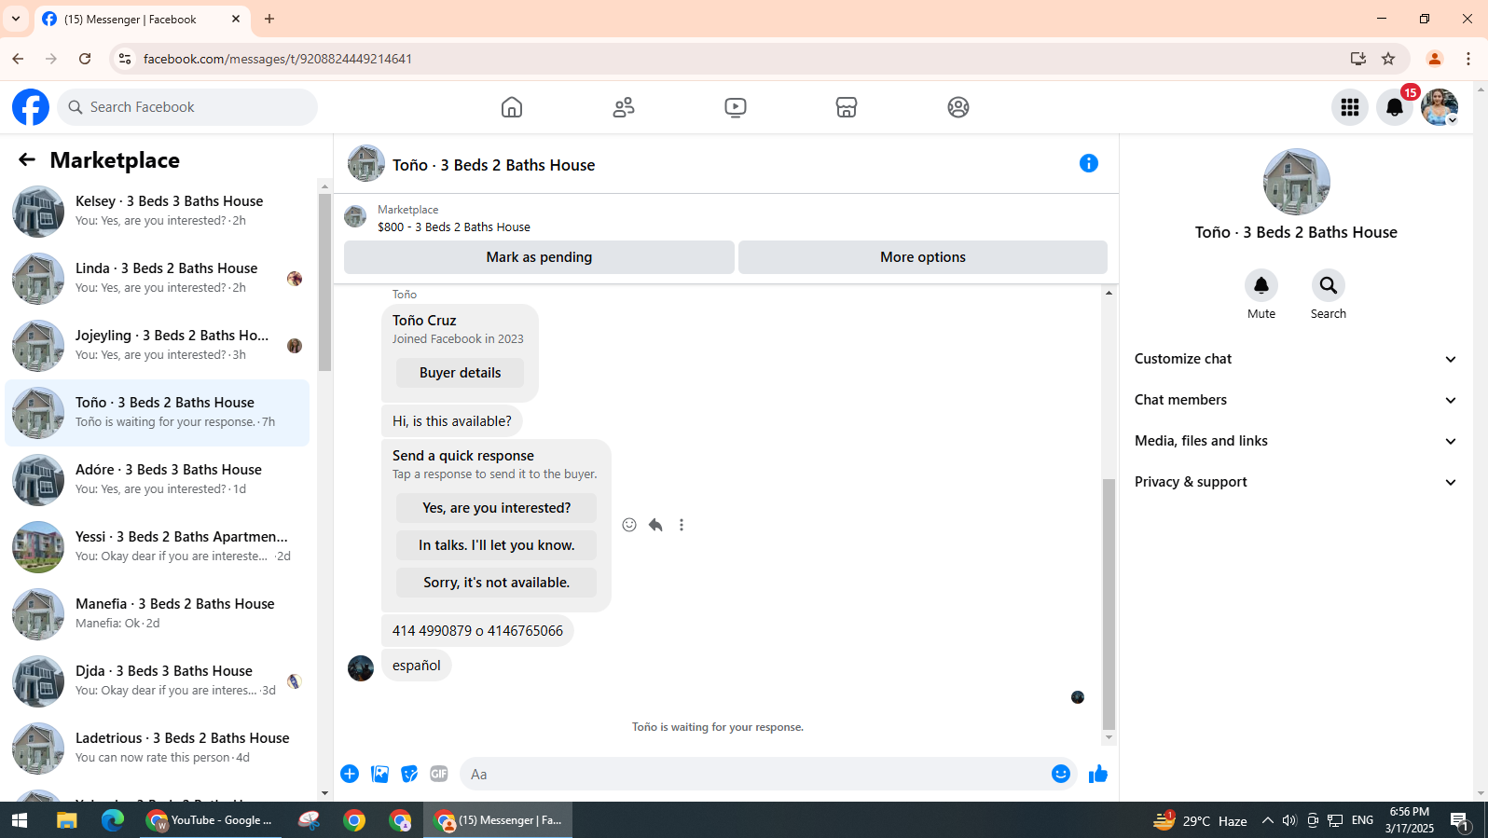Click the Toño chat header title
Image resolution: width=1488 pixels, height=838 pixels.
(x=493, y=165)
